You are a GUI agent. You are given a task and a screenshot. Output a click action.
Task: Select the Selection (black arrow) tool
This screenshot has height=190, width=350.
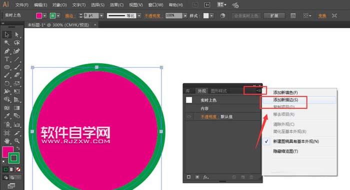6,34
